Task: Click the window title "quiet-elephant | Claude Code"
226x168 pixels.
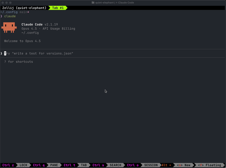Action: click(x=114, y=3)
